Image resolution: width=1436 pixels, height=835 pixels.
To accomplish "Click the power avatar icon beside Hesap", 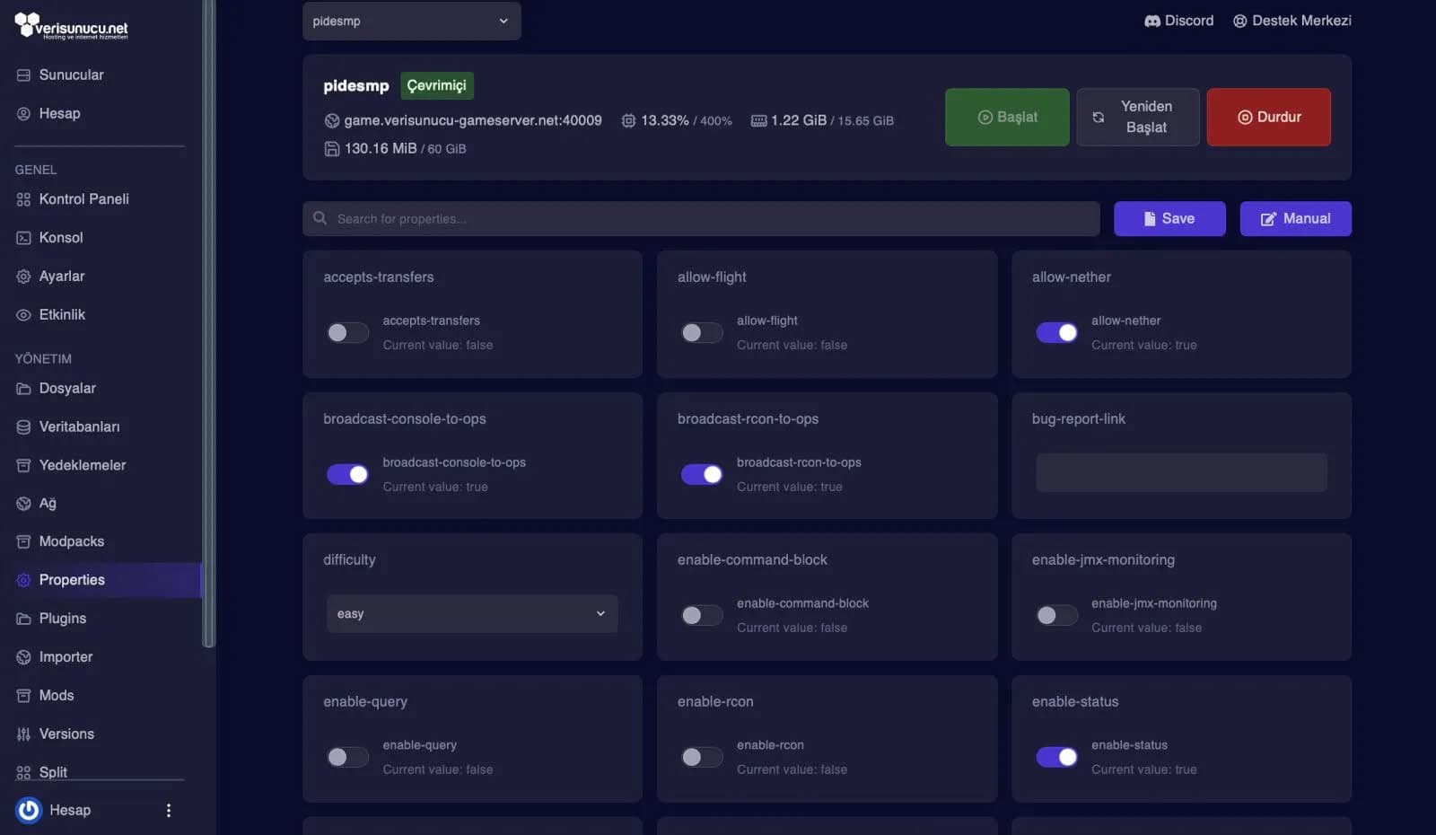I will 29,811.
